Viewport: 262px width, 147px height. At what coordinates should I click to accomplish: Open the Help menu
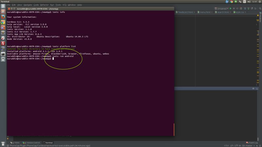pos(80,5)
